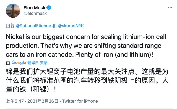Click the word Nickel in the tweet
The height and width of the screenshot is (109, 177).
point(15,37)
